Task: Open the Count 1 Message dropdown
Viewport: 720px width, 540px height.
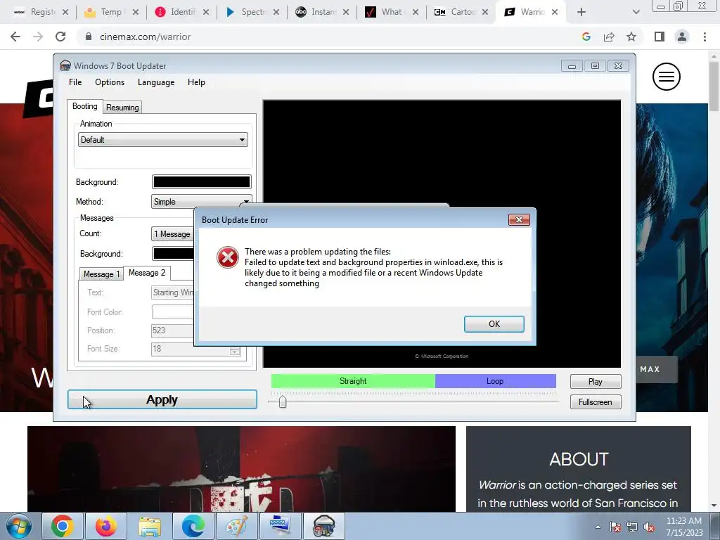Action: click(173, 233)
